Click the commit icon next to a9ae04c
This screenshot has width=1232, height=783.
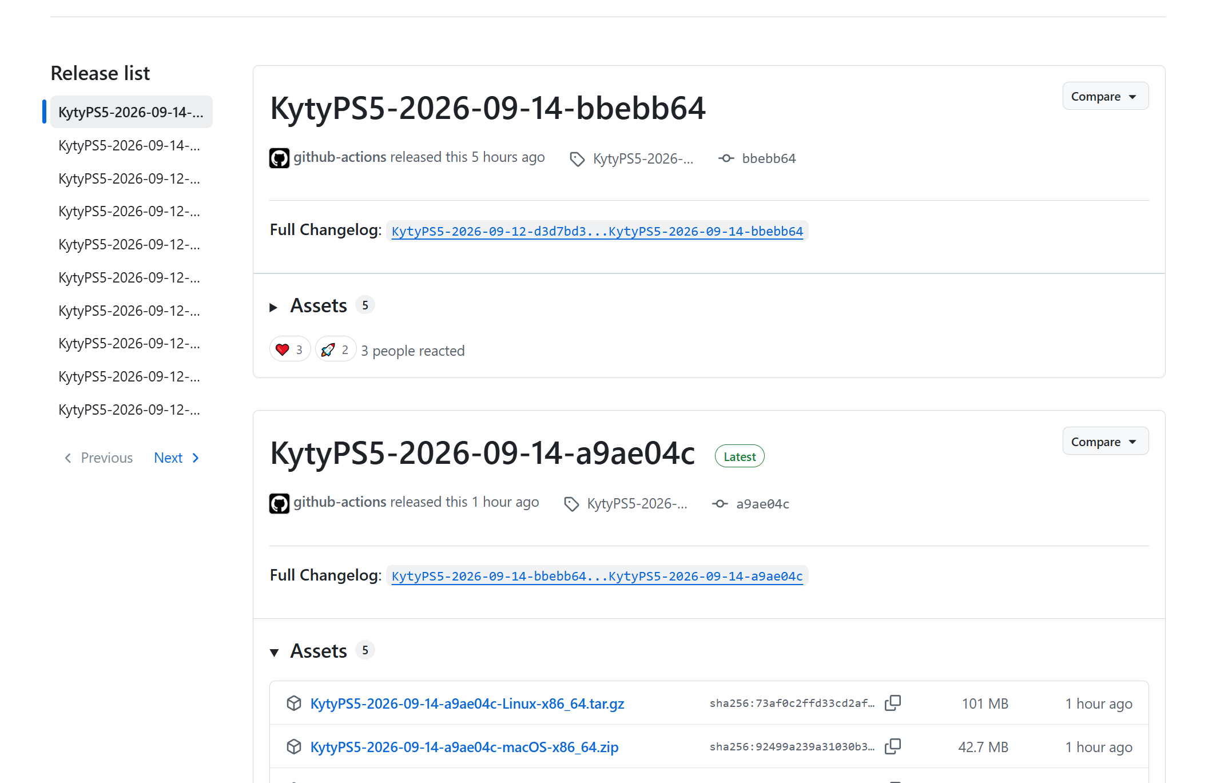[x=720, y=504]
